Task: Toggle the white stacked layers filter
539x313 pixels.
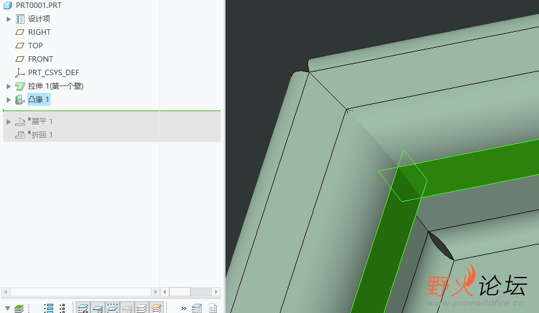Action: (142, 308)
